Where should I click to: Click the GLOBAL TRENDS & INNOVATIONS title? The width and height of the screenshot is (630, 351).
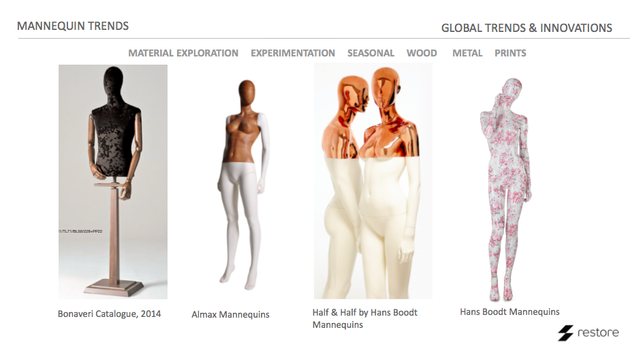526,28
